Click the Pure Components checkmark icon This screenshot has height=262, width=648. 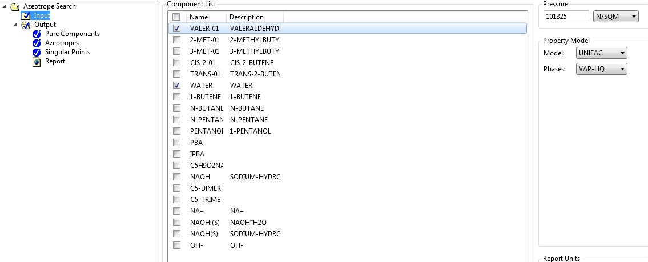[x=37, y=34]
